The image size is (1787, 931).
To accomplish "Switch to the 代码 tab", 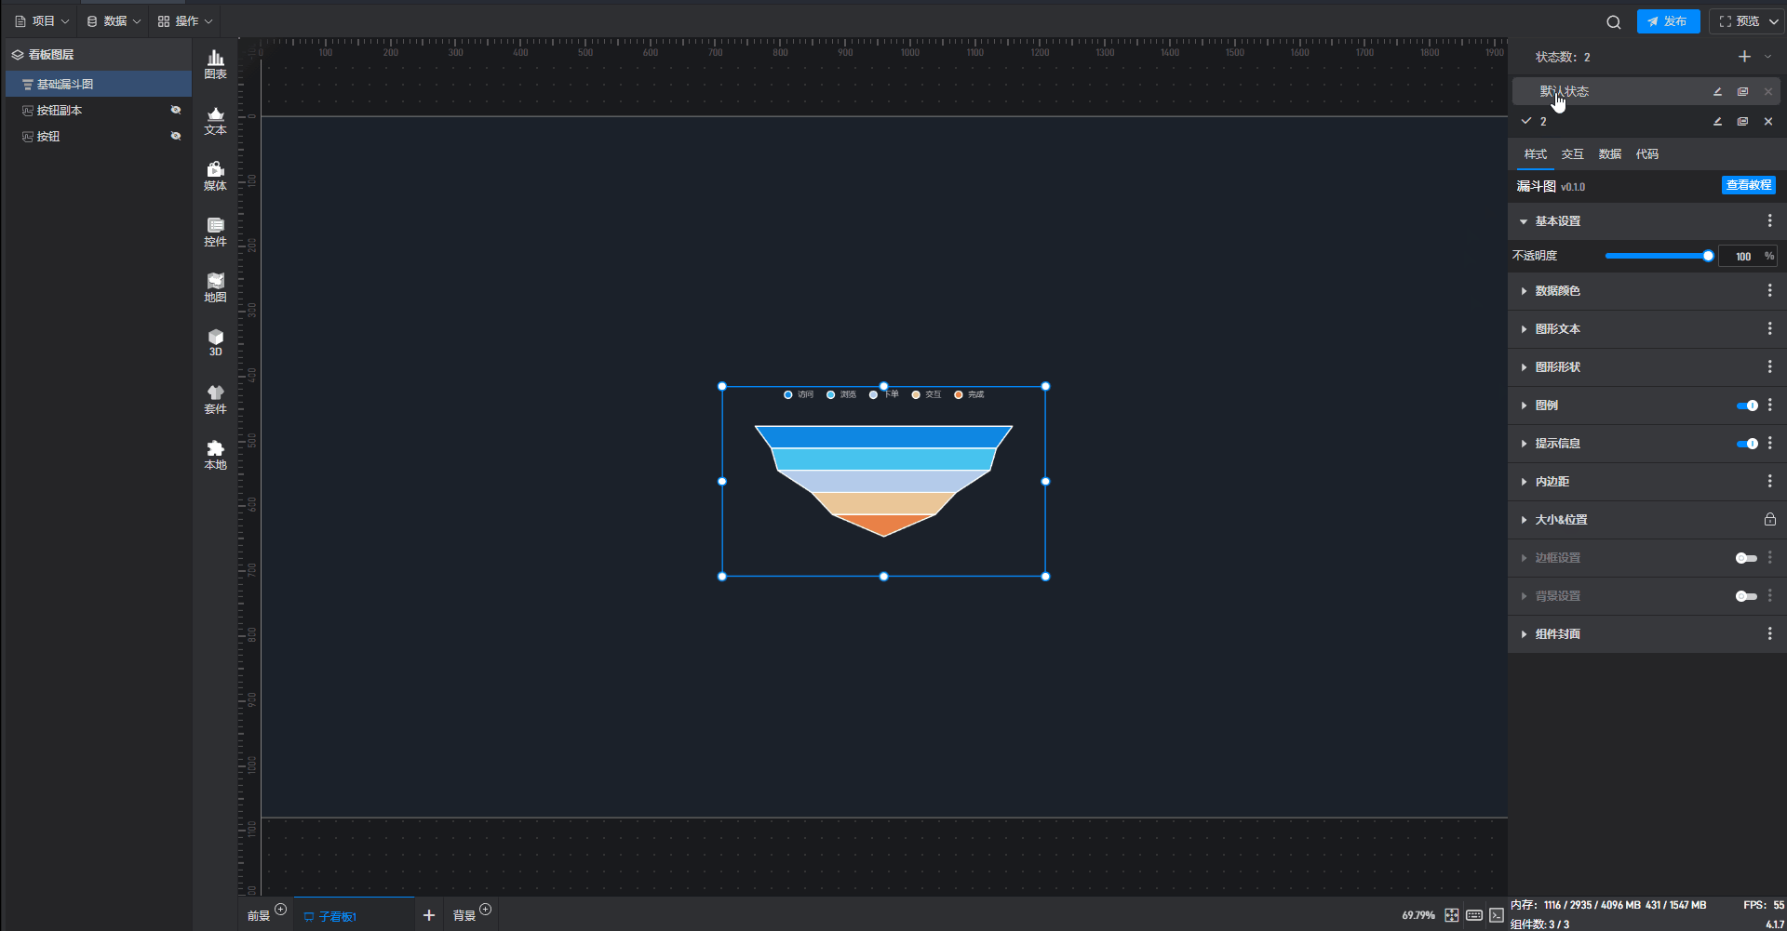I will click(x=1646, y=154).
